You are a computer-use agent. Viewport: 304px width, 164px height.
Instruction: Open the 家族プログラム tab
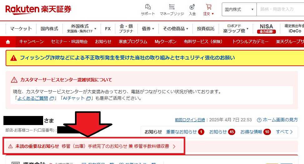click(133, 41)
